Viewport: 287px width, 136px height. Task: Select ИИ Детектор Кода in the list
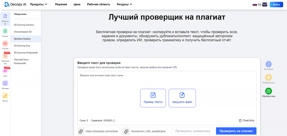coord(26,46)
